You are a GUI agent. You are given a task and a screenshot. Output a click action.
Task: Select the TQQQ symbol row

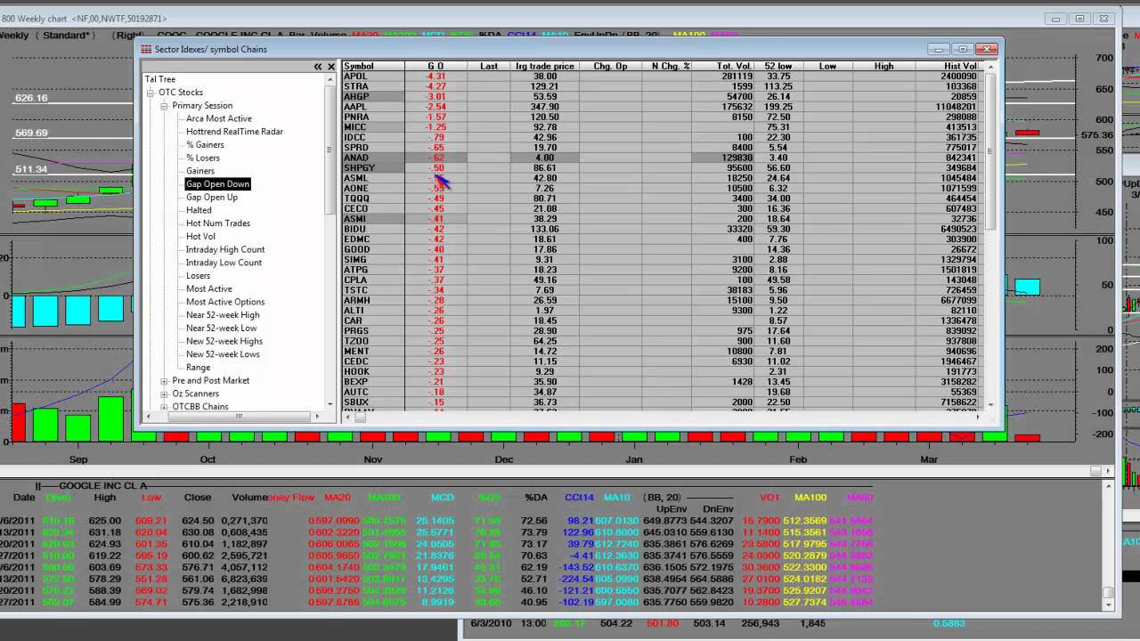pyautogui.click(x=356, y=199)
